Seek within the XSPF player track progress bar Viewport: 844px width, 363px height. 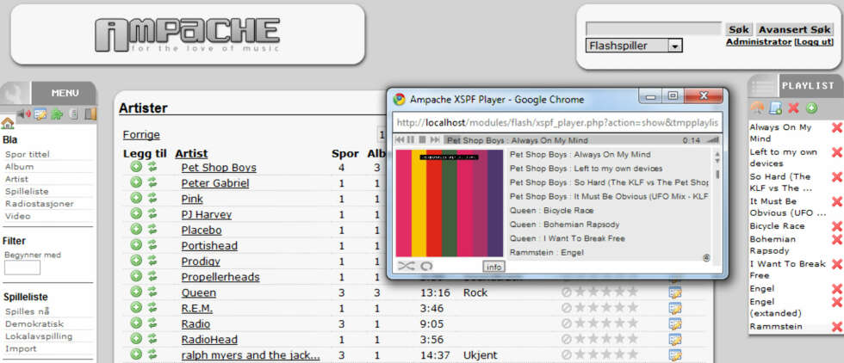(x=560, y=140)
